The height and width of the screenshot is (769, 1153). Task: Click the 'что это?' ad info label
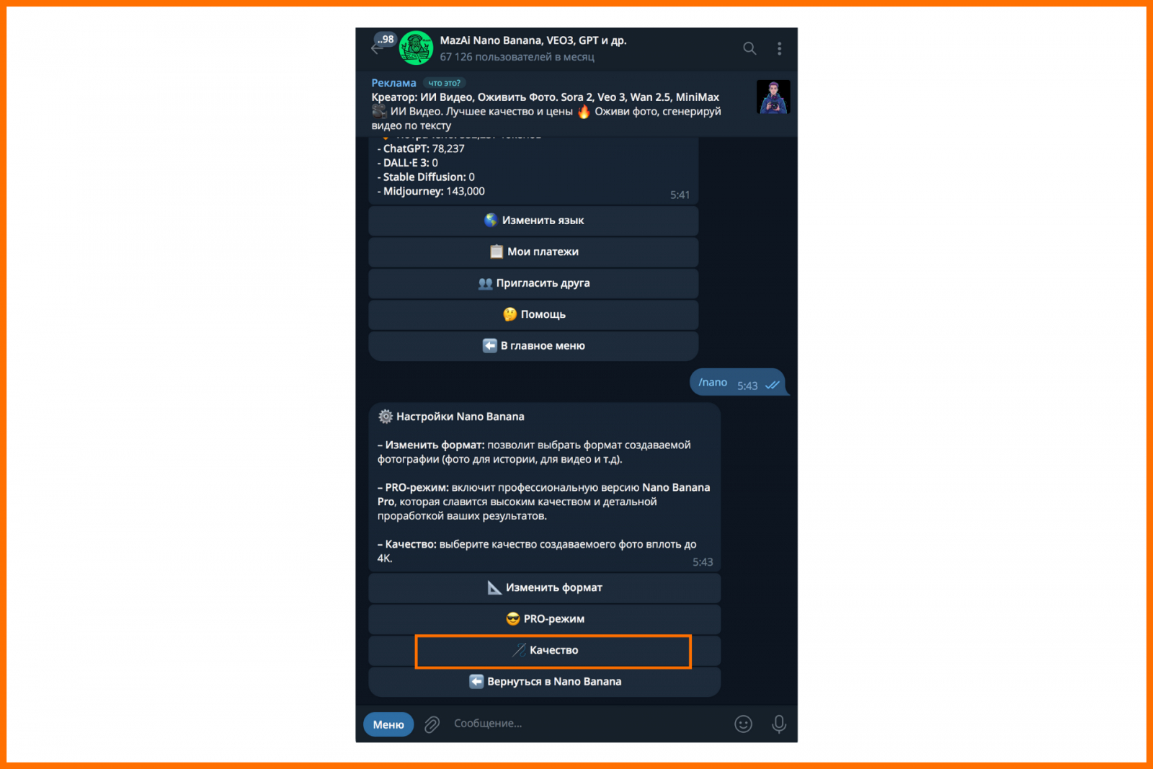tap(444, 83)
